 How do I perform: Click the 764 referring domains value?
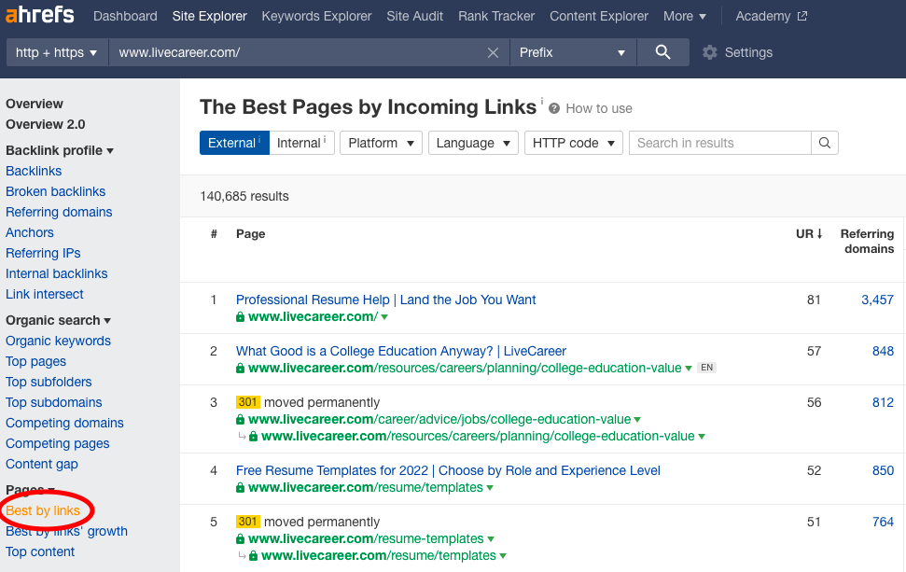(x=883, y=523)
